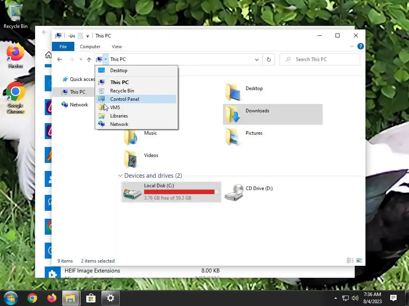The width and height of the screenshot is (409, 306).
Task: Open Libraries from address dropdown
Action: pyautogui.click(x=136, y=116)
